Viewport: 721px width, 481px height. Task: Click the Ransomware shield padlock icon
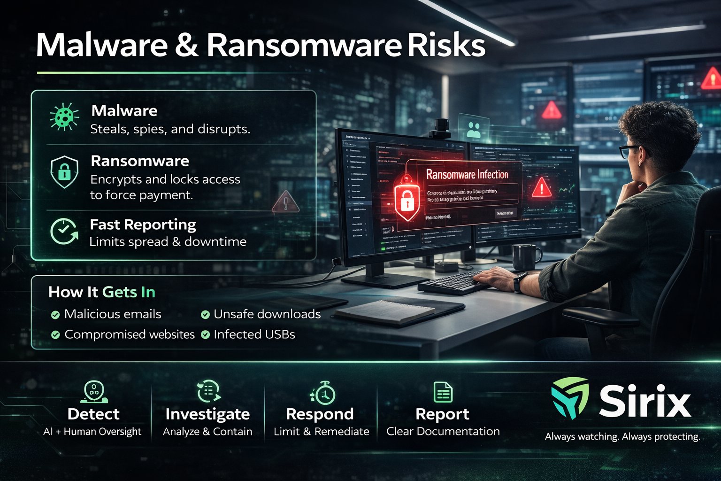point(64,172)
